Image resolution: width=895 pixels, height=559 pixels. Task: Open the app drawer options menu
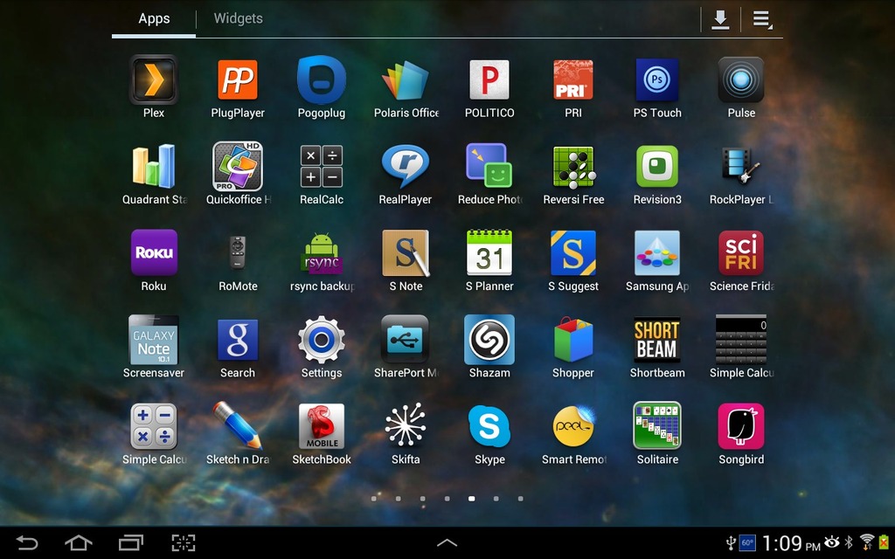click(762, 19)
